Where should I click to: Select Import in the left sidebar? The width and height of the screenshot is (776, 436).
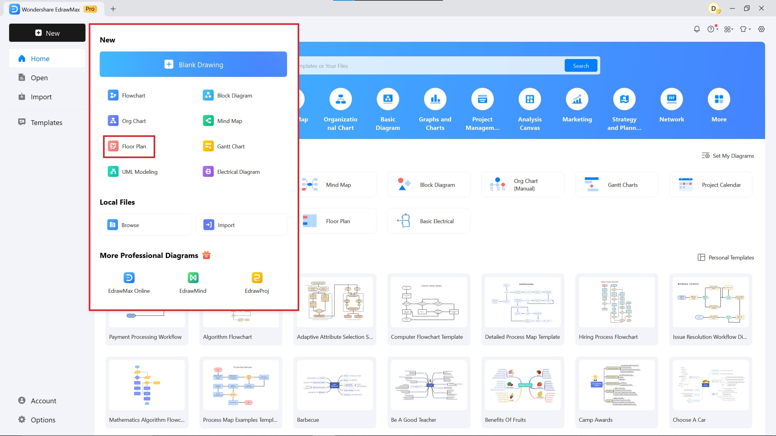pyautogui.click(x=41, y=97)
